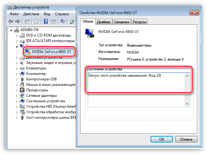The width and height of the screenshot is (207, 154).
Task: Click the blue Help question-mark icon
Action: coord(46,21)
